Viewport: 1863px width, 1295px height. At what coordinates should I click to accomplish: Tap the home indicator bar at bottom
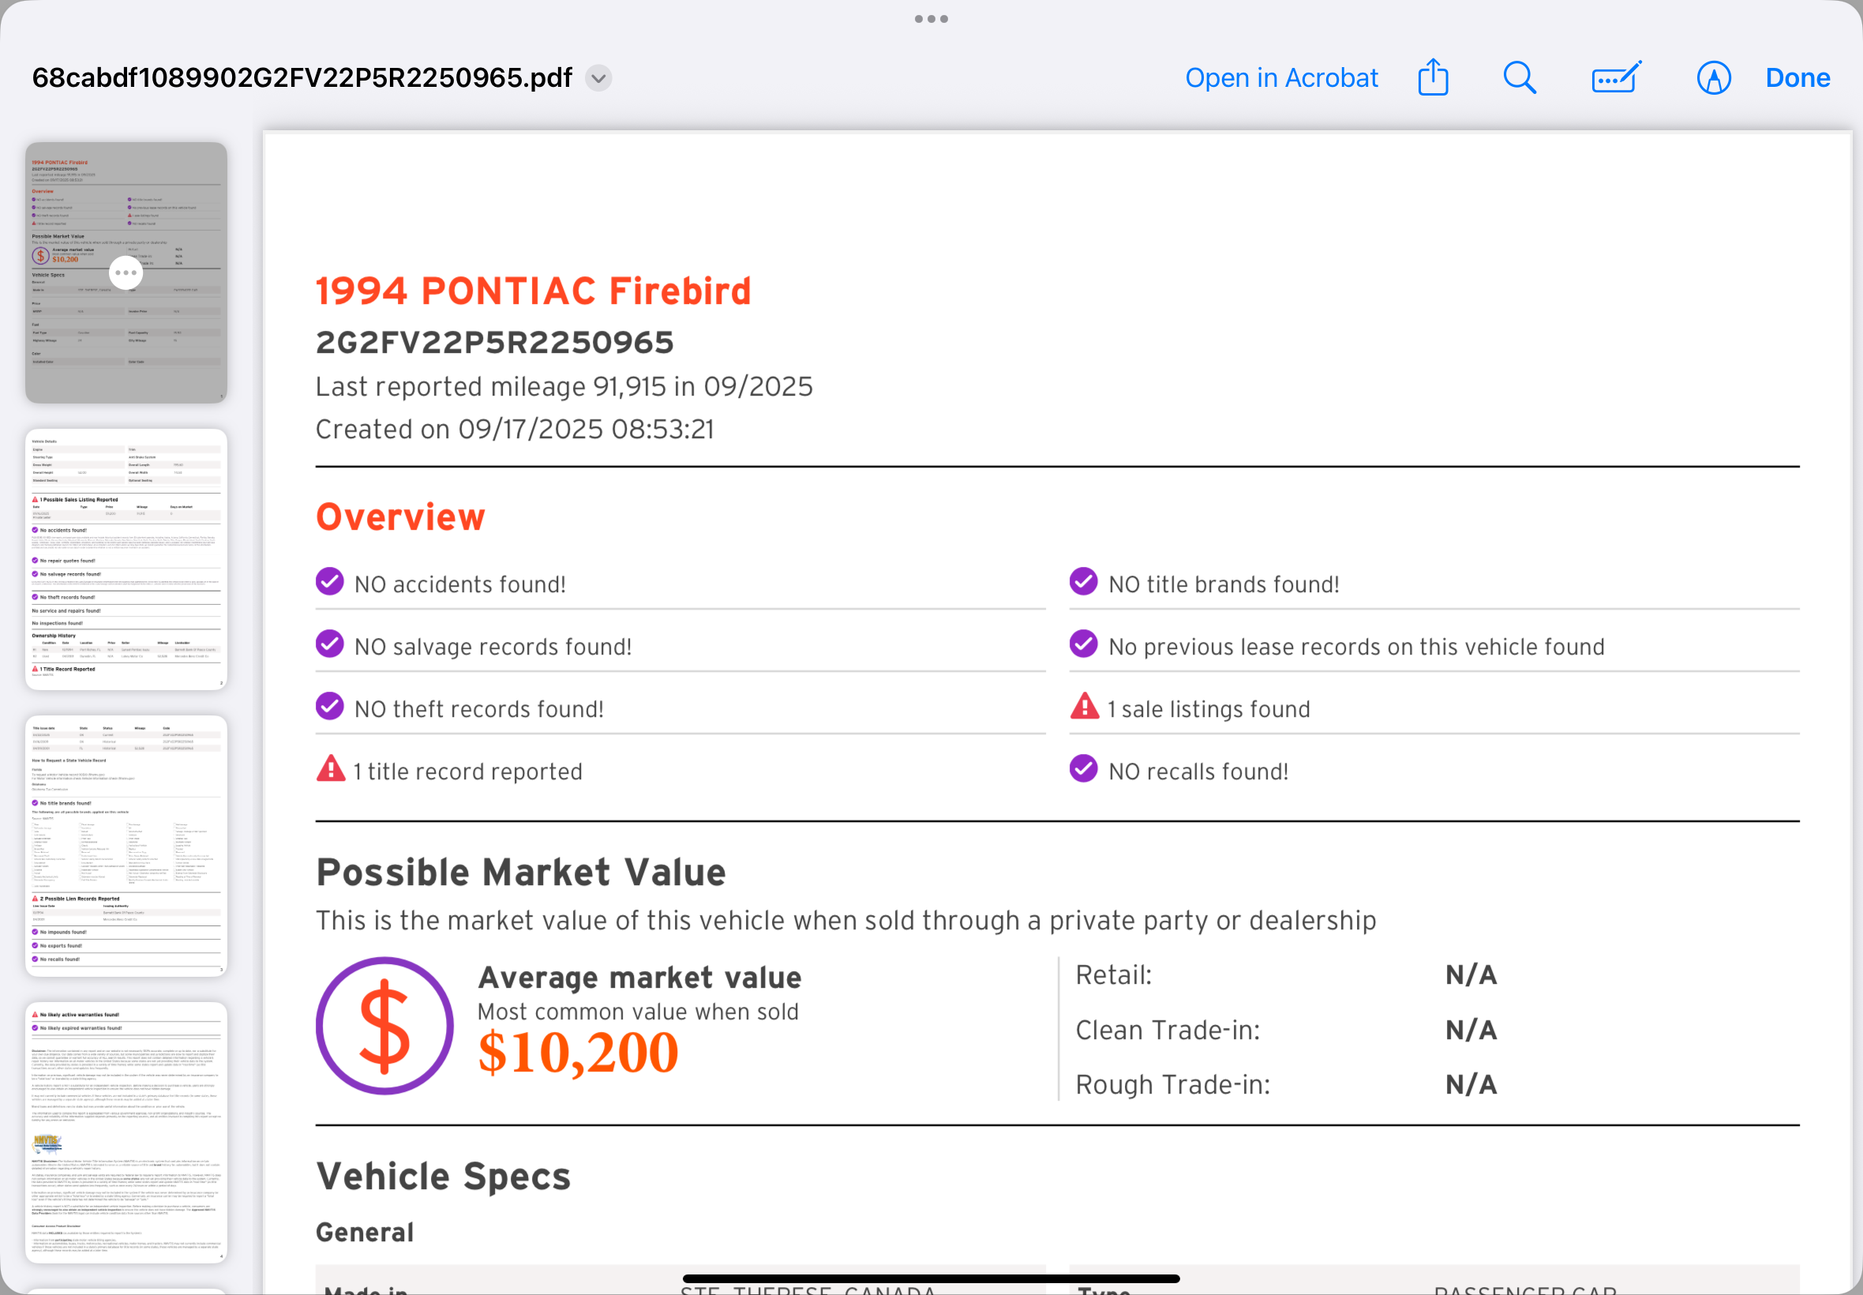pos(931,1278)
